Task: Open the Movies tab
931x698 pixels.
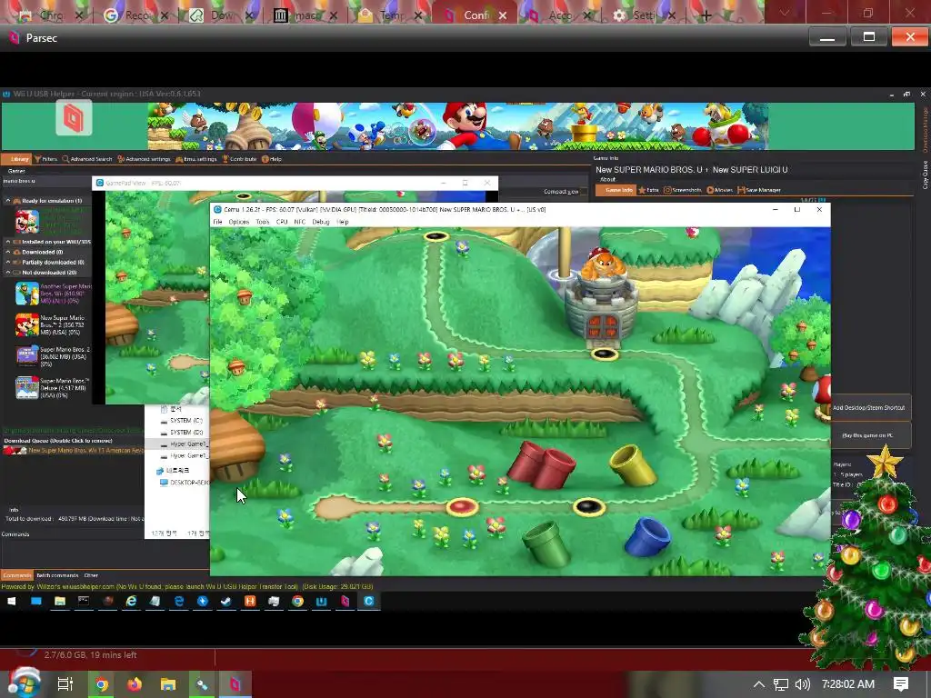Action: pyautogui.click(x=720, y=190)
